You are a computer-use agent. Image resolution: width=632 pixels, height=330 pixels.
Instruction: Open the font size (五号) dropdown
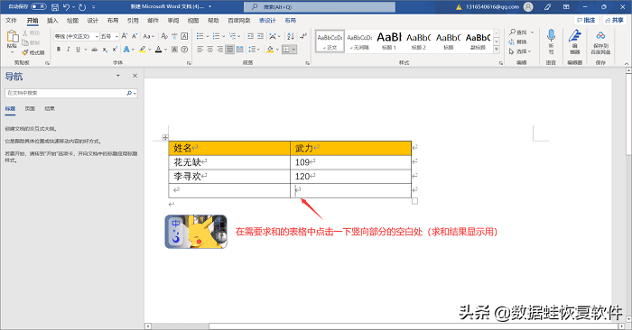click(116, 37)
